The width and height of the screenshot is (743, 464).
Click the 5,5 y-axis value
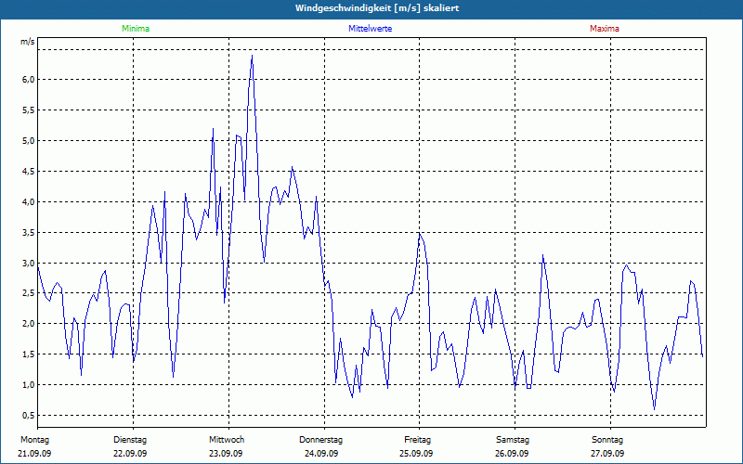29,110
